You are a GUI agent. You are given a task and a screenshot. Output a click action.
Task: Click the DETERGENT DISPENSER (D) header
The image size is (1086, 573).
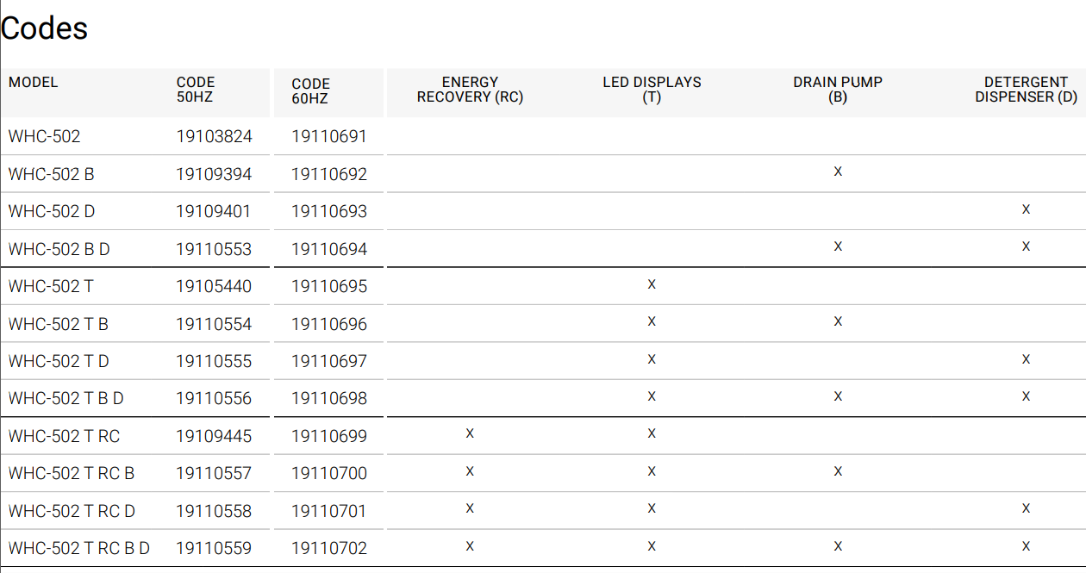1026,90
